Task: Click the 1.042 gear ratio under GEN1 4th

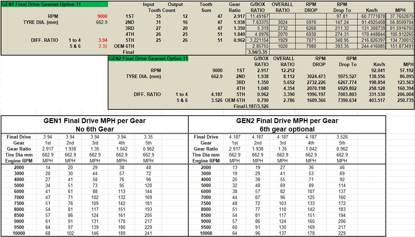Action: (121, 149)
